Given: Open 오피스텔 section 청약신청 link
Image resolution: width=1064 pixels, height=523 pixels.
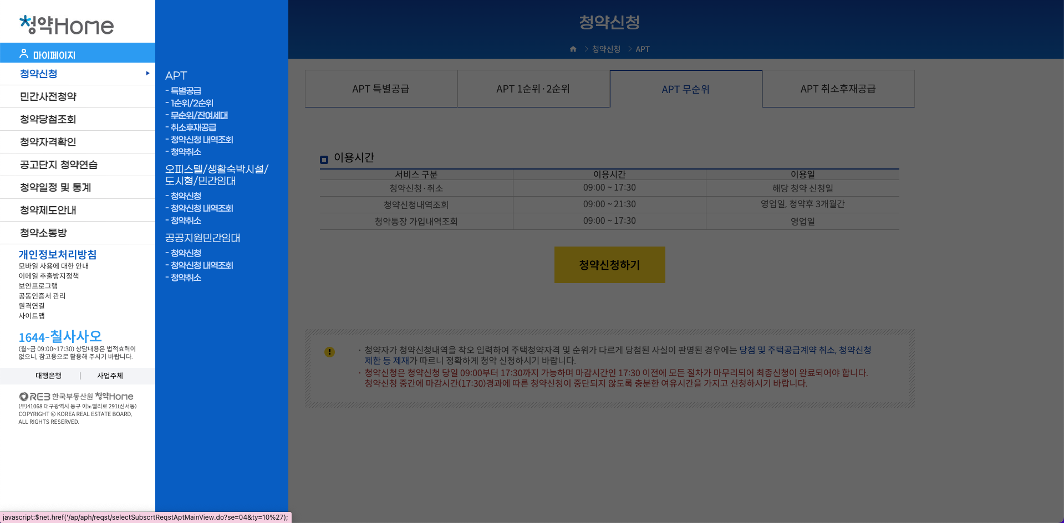Looking at the screenshot, I should [x=186, y=196].
